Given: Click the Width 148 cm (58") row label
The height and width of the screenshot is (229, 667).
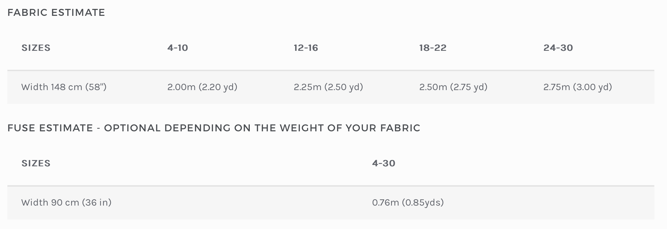Looking at the screenshot, I should tap(64, 87).
